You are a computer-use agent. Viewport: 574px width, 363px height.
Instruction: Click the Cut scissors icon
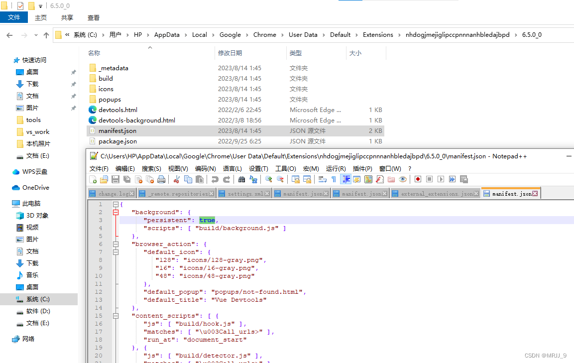coord(176,179)
